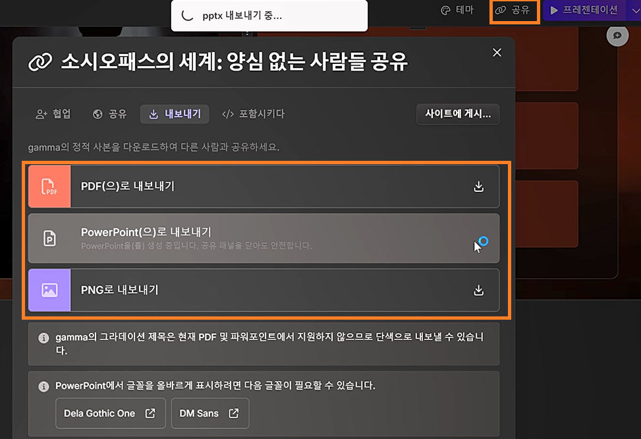641x439 pixels.
Task: Select the 내보내기 export tab
Action: pyautogui.click(x=175, y=114)
